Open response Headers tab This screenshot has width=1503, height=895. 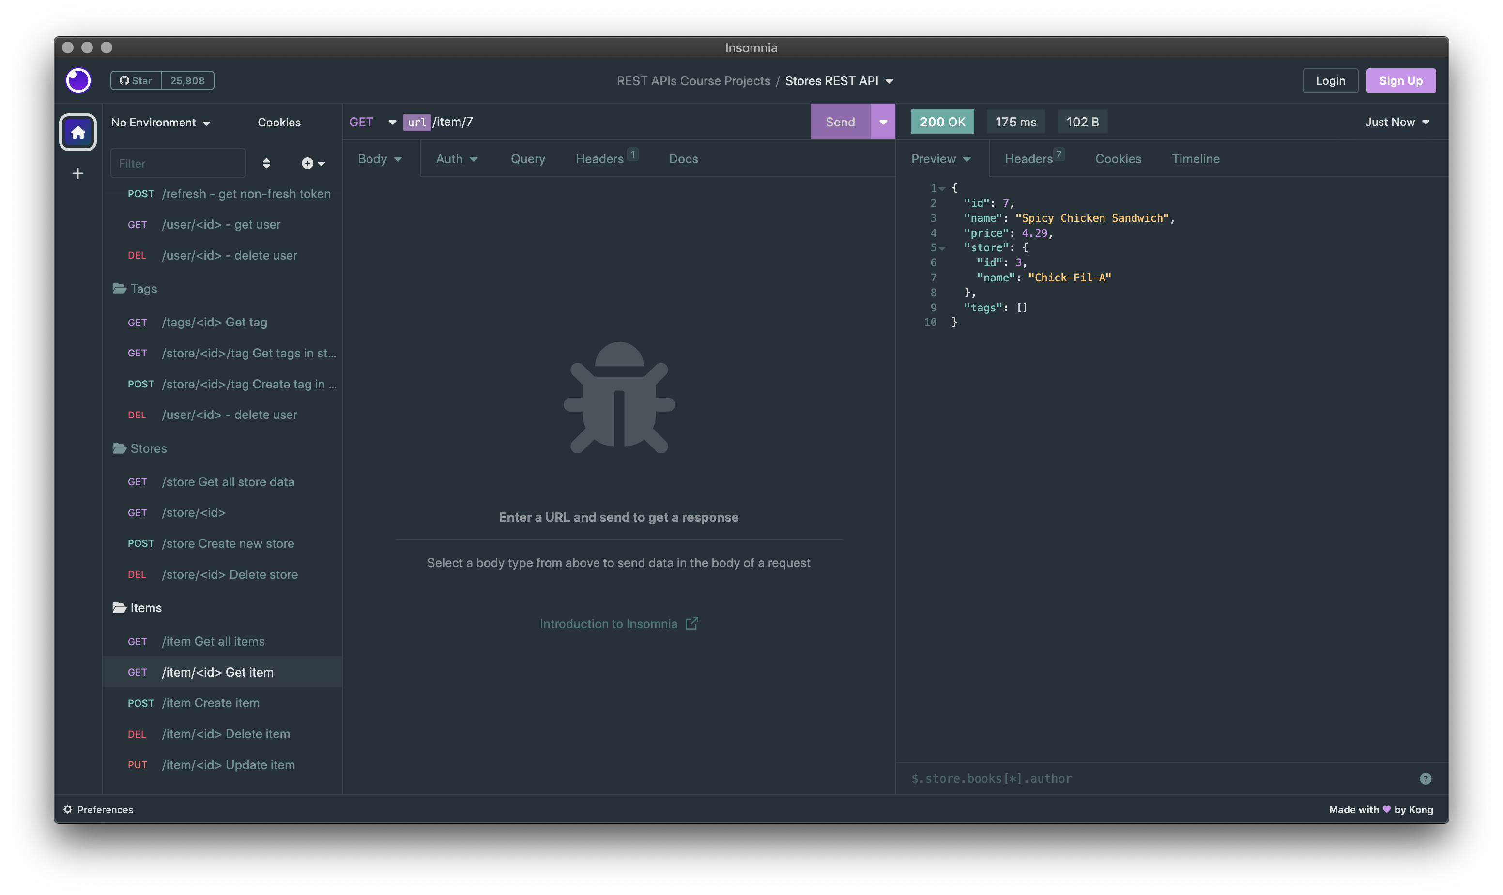click(1034, 159)
